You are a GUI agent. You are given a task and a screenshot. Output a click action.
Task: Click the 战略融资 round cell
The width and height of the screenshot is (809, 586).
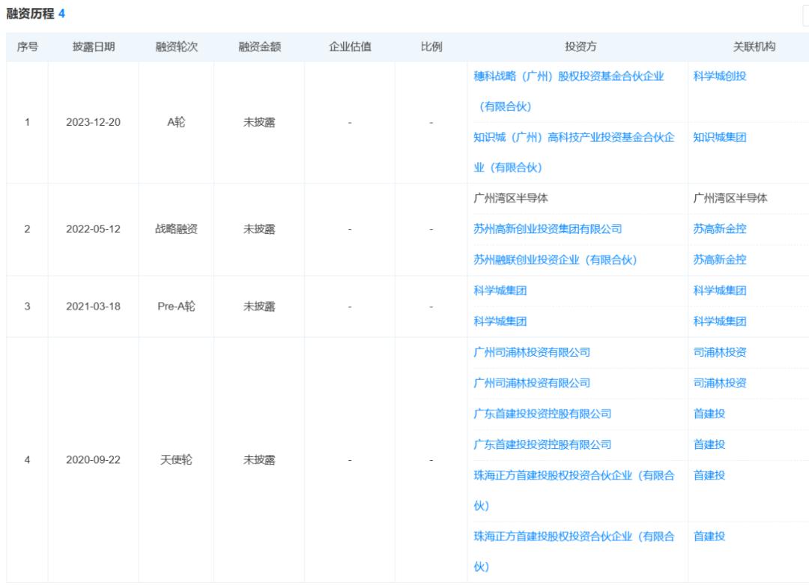click(176, 229)
